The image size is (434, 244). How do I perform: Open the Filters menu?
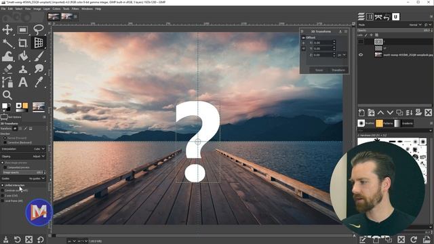point(75,9)
